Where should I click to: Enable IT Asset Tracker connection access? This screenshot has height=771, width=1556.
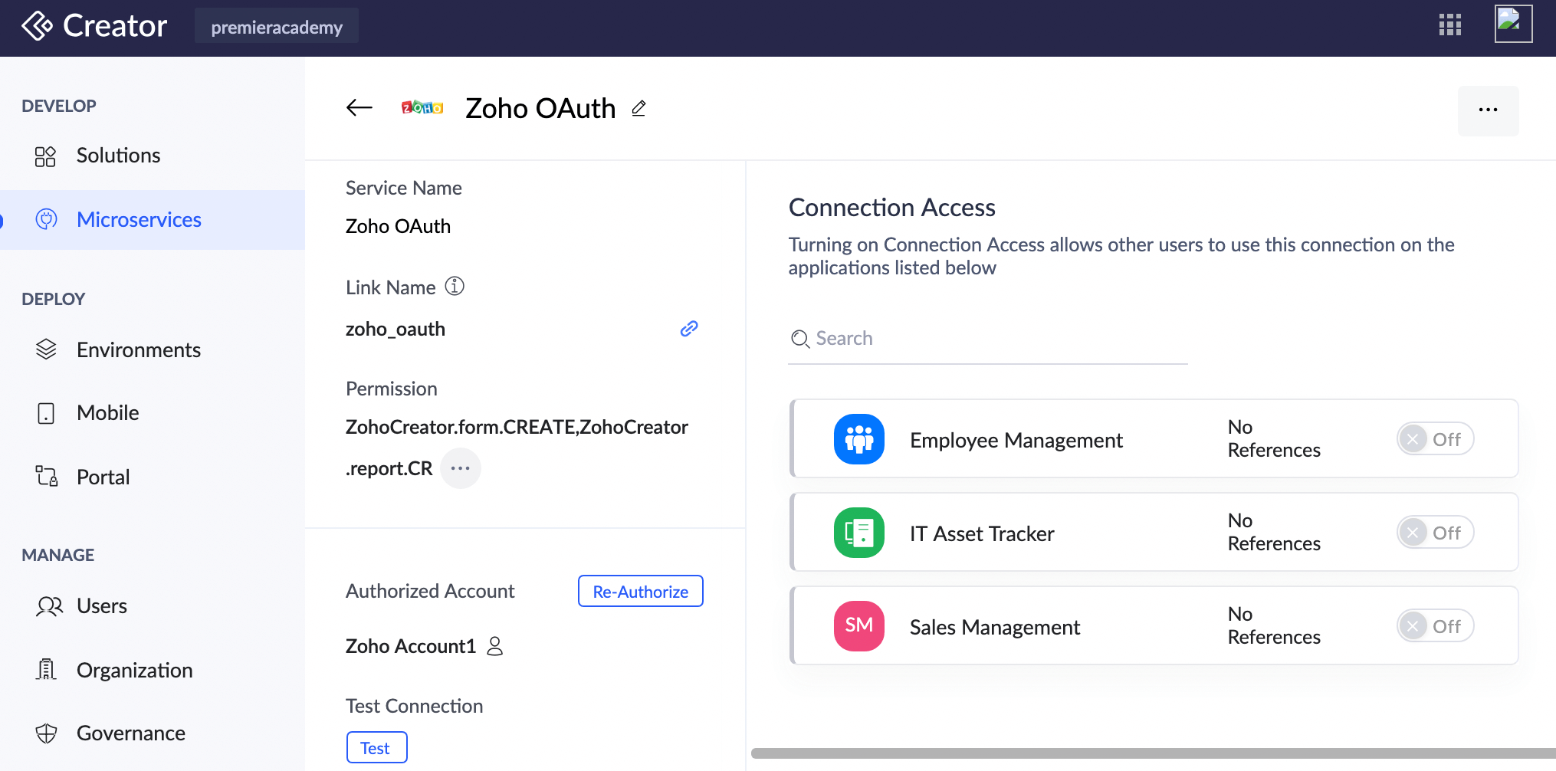click(x=1435, y=533)
